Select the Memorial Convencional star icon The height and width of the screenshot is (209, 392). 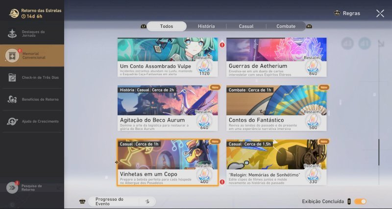tap(12, 56)
